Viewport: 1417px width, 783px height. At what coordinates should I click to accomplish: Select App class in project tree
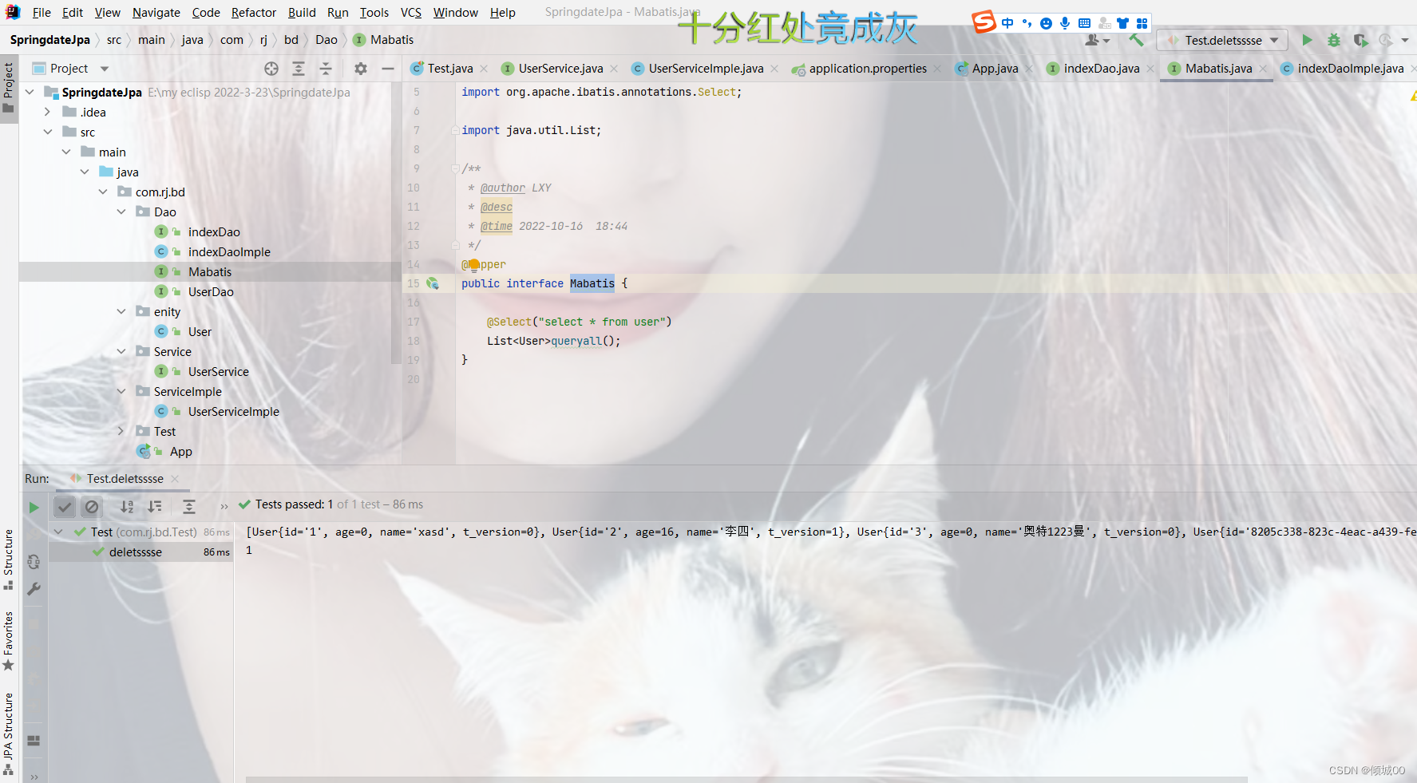[x=180, y=451]
